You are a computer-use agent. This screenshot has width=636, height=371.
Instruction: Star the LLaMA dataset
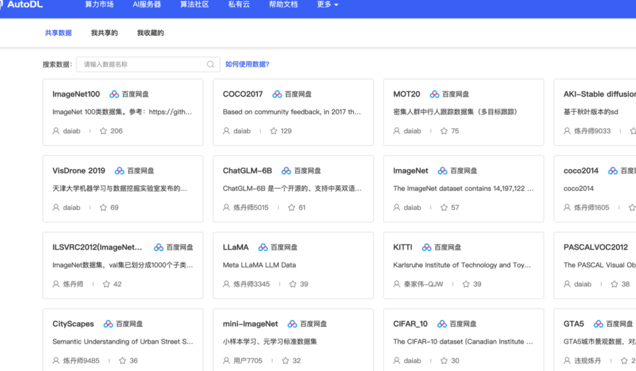pos(293,284)
